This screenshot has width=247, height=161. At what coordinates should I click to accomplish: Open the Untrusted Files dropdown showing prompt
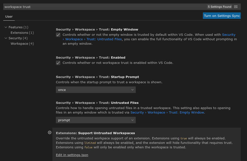coord(96,120)
